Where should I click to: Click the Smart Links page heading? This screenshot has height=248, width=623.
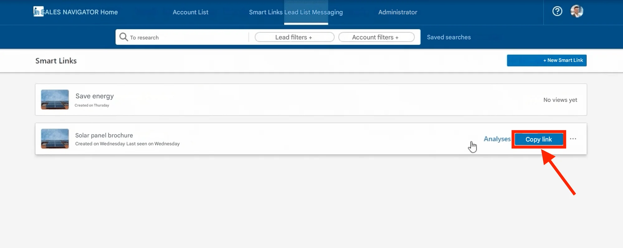tap(56, 61)
